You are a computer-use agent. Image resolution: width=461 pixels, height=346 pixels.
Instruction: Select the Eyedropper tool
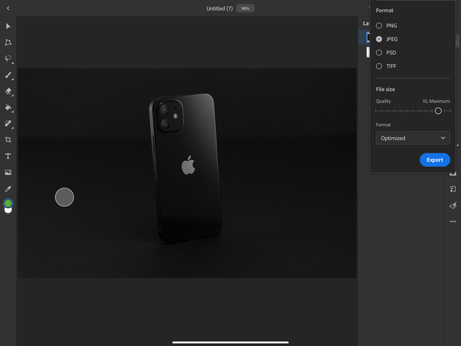pos(8,189)
